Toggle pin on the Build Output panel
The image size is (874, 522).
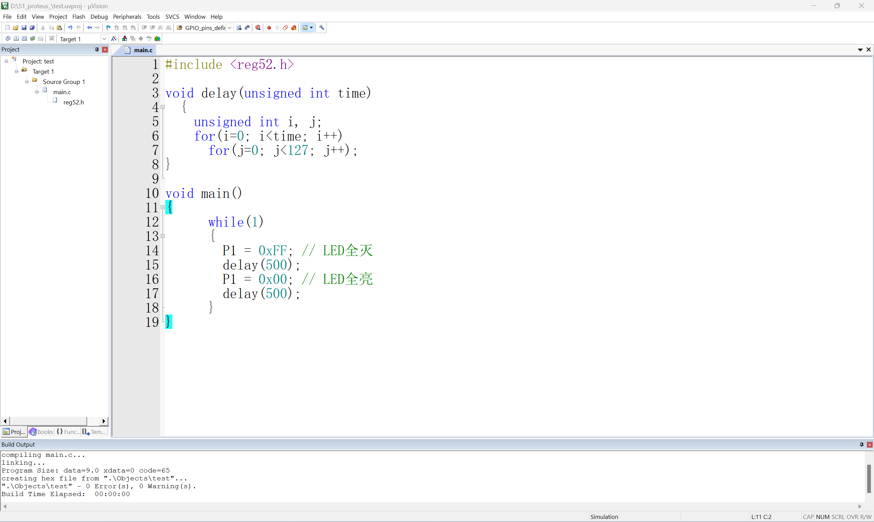861,445
